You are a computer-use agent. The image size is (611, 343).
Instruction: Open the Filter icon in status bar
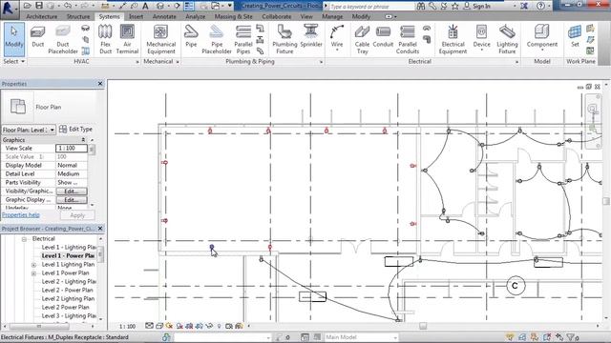(x=572, y=337)
